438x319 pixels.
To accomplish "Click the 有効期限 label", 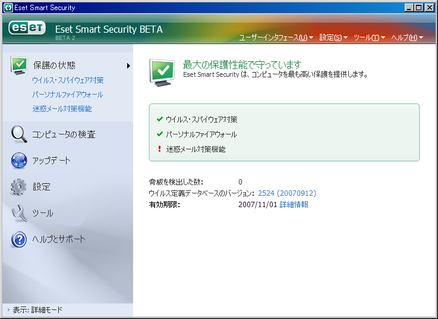I will point(164,205).
